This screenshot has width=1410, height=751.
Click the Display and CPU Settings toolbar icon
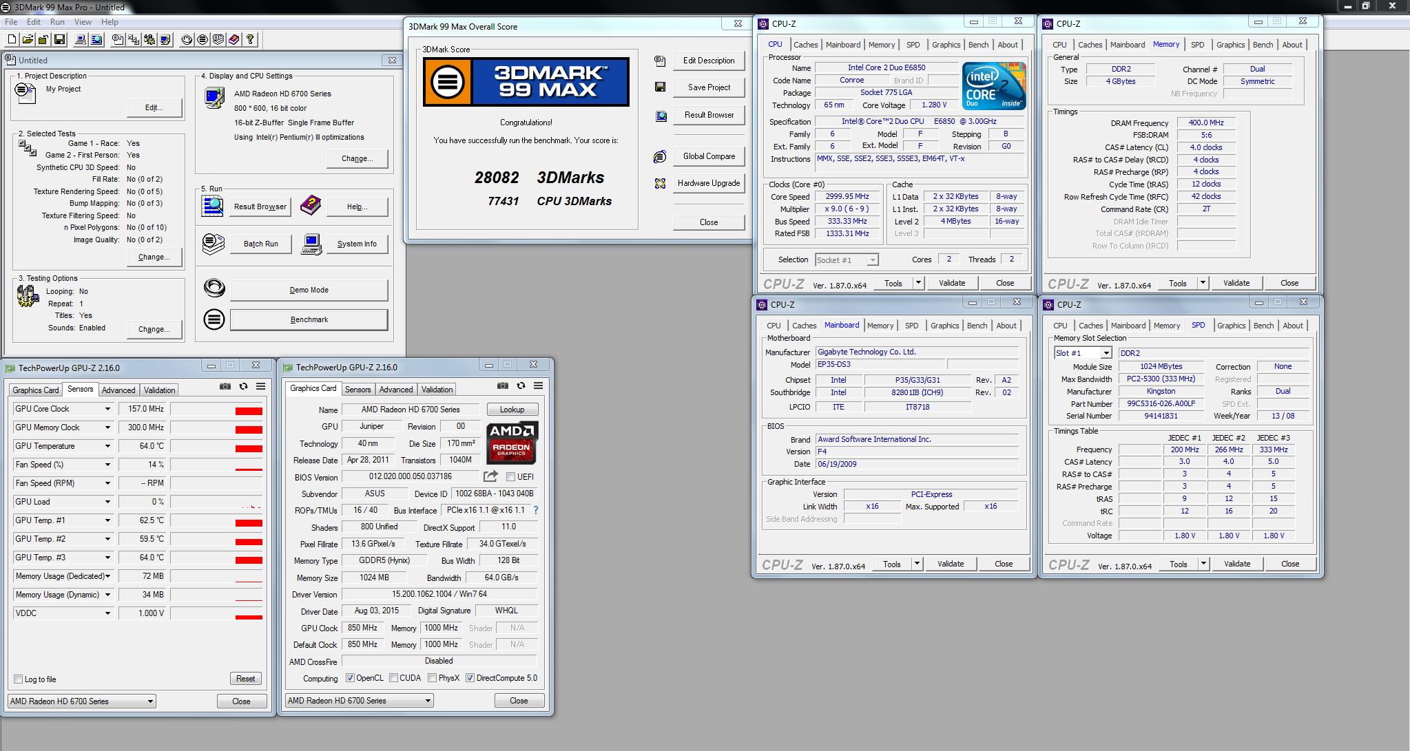165,39
